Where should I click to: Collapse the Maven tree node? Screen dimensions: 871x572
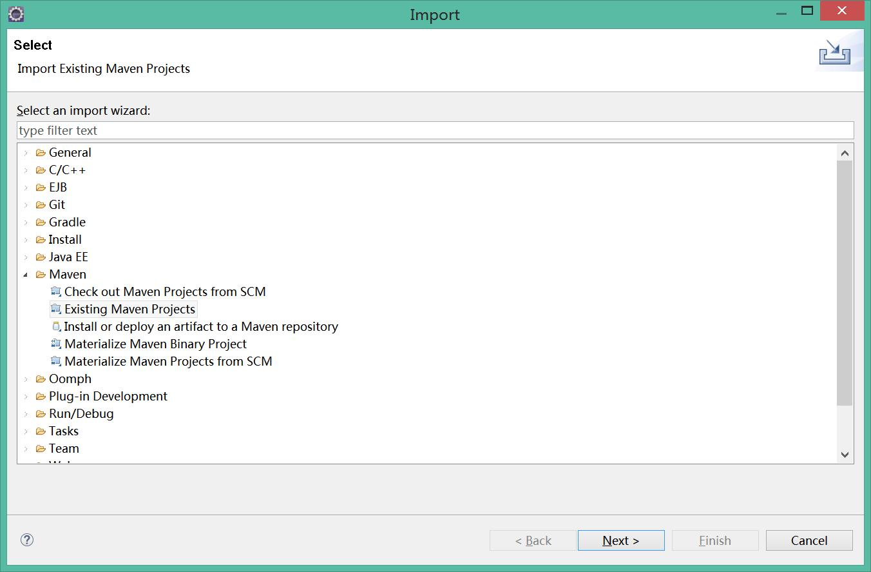[26, 275]
